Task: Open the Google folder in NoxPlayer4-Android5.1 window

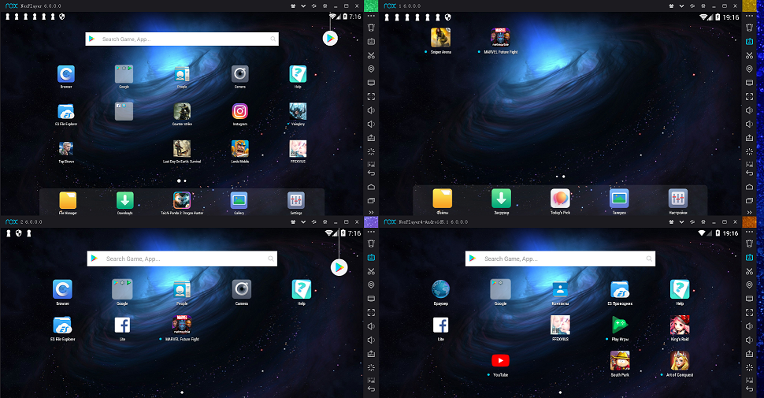Action: pos(500,289)
